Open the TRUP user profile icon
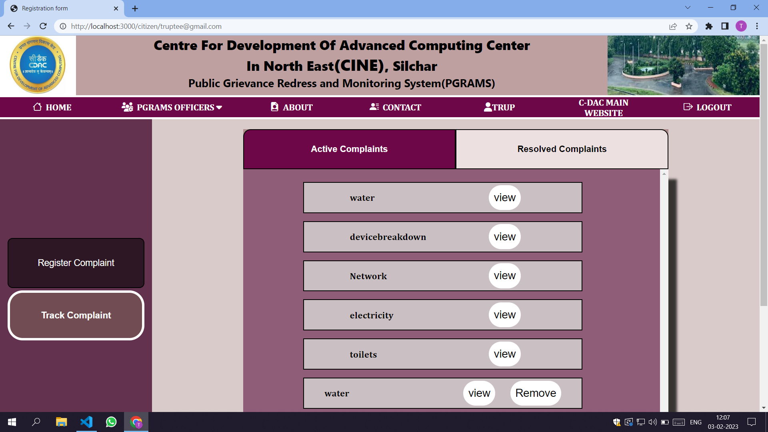 click(x=488, y=107)
